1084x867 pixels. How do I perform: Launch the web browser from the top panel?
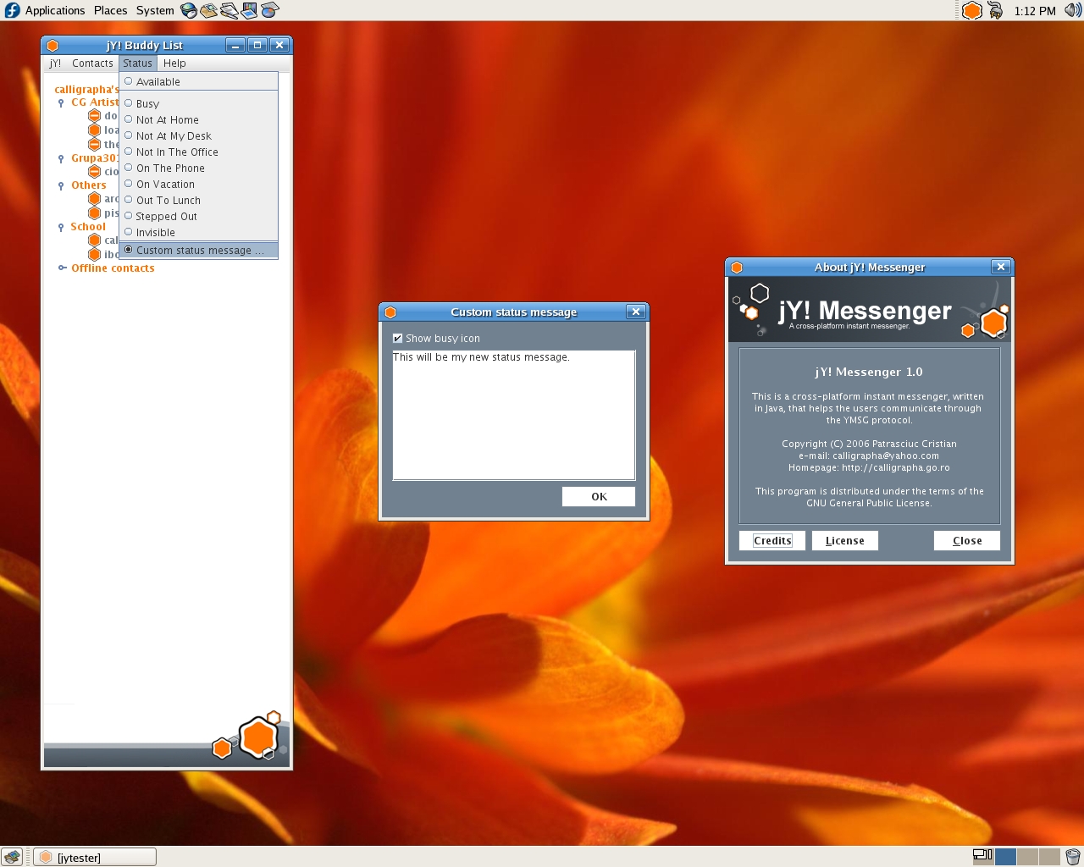click(x=188, y=10)
